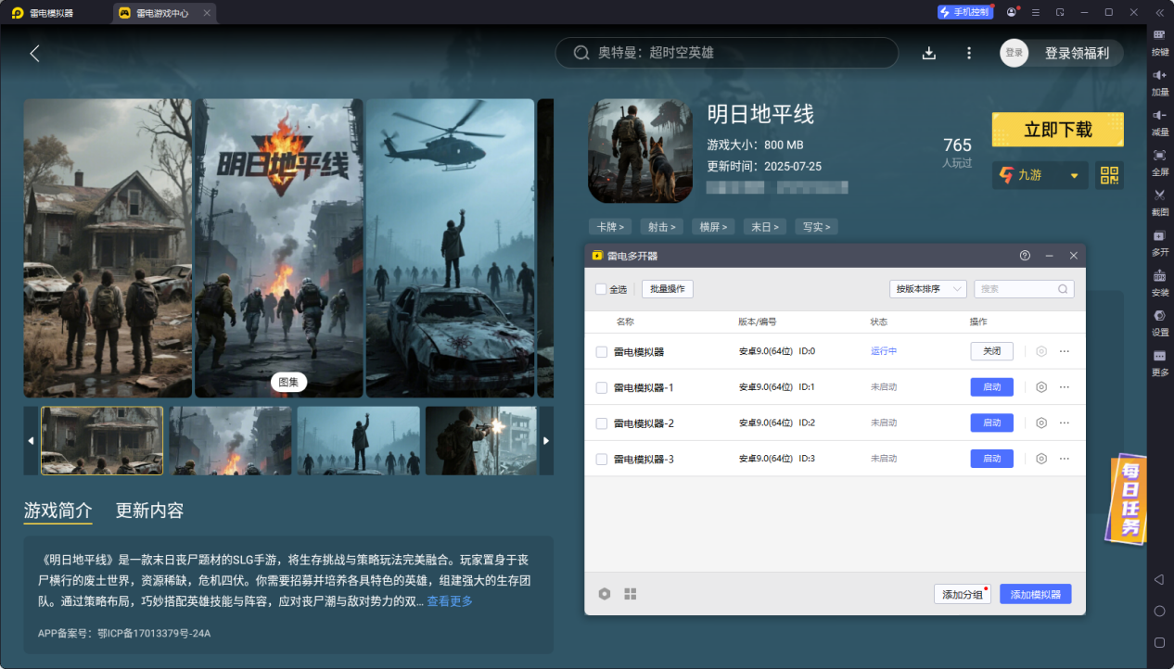Click the 安装 APK install icon
This screenshot has height=669, width=1174.
1159,275
